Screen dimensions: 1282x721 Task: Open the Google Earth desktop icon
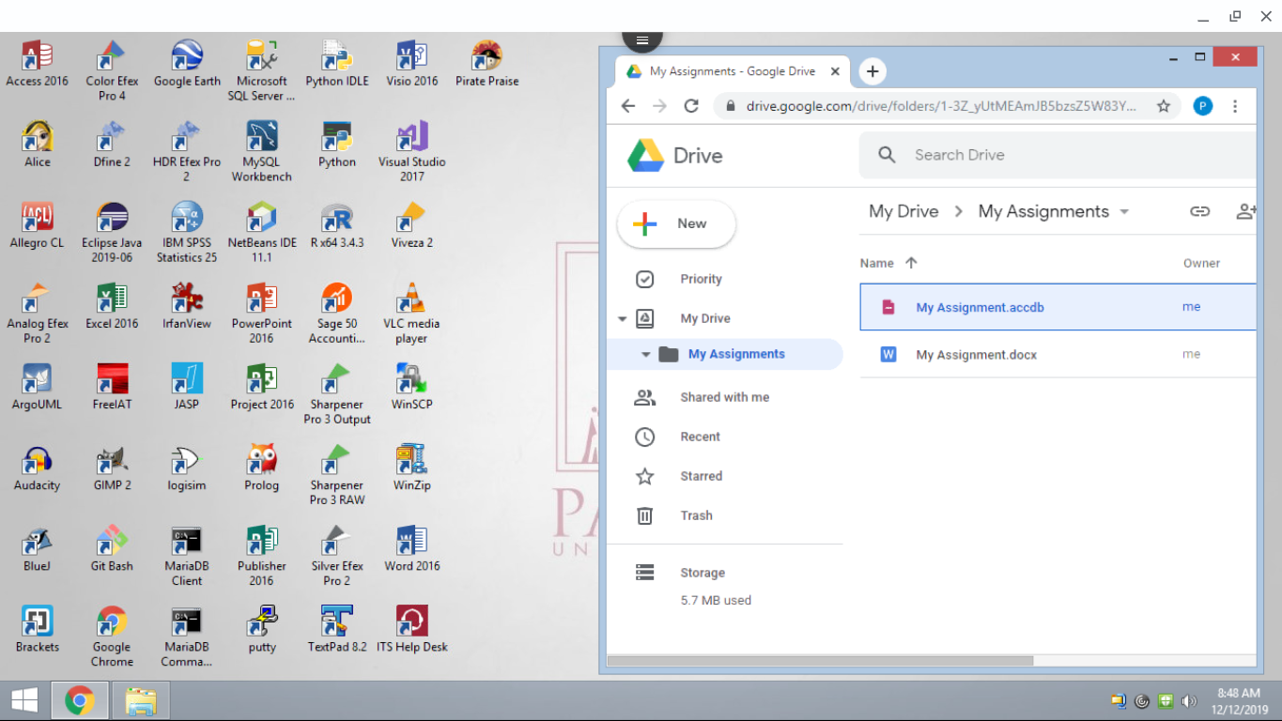pos(187,64)
